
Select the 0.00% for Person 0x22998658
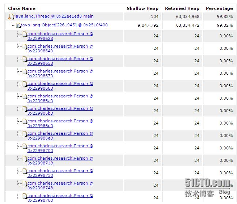click(226, 61)
